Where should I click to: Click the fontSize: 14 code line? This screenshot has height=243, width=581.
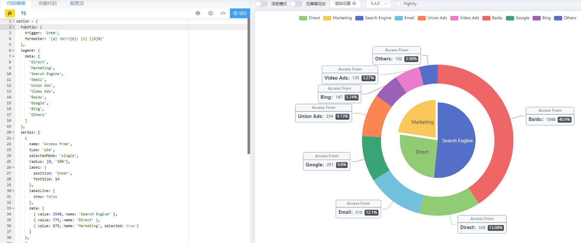[x=46, y=179]
